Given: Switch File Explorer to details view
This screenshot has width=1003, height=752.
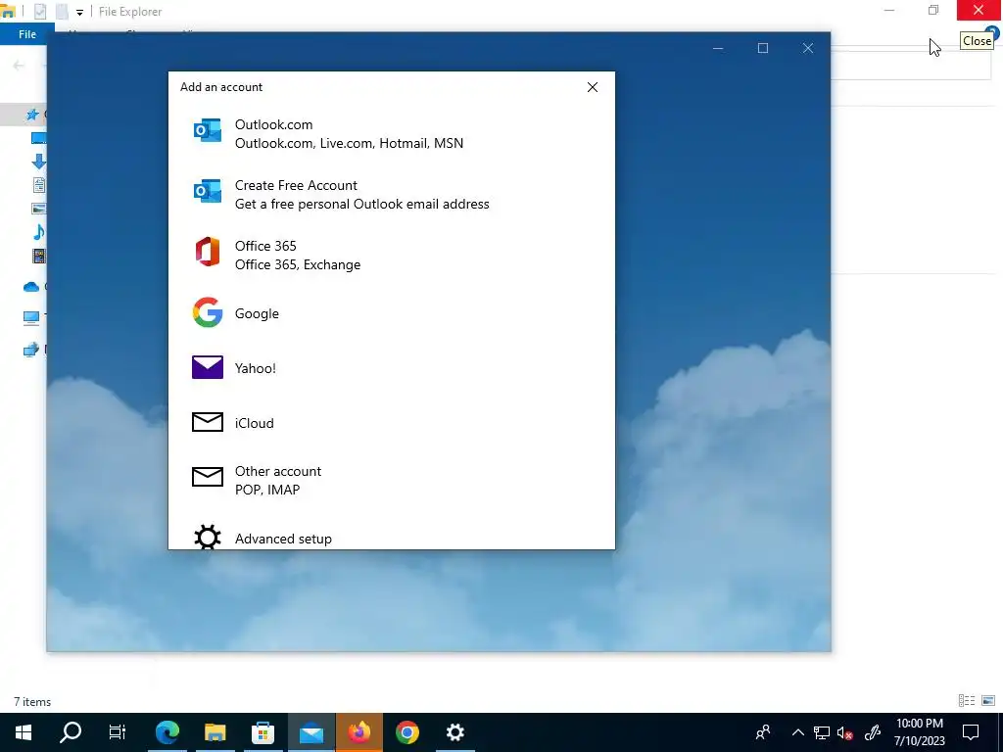Looking at the screenshot, I should tap(967, 701).
